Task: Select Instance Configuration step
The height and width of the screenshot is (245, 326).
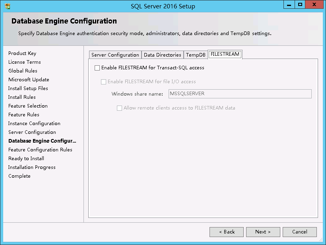Action: (x=34, y=123)
